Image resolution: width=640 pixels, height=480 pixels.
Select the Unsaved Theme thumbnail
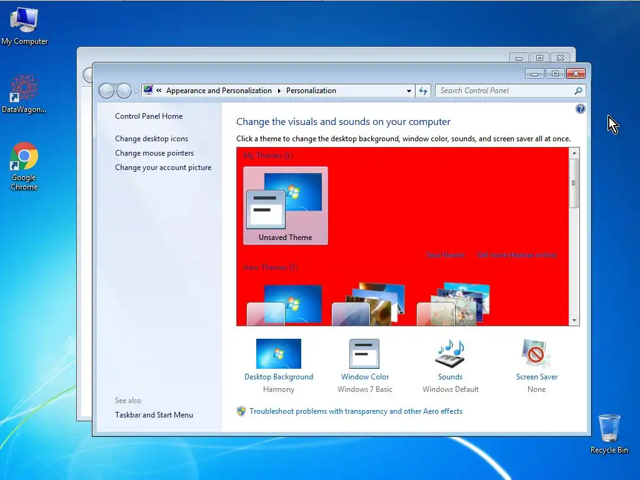[285, 206]
